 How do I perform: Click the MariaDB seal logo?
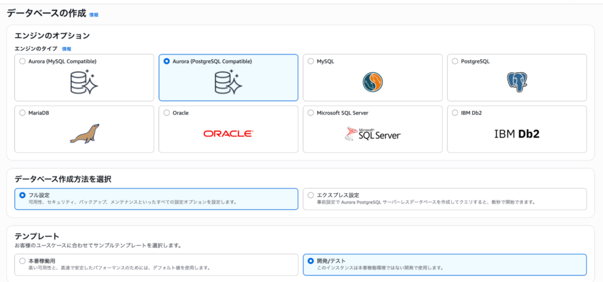pos(84,133)
